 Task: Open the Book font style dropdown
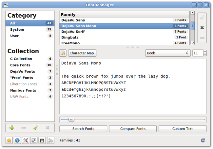tap(168, 53)
